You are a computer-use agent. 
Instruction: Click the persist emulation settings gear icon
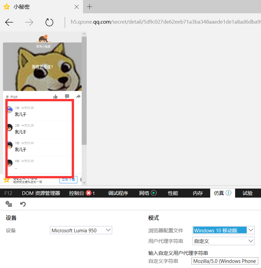tap(9, 204)
